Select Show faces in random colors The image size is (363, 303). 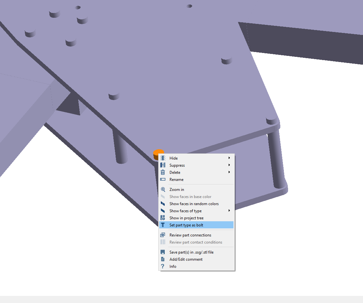(194, 204)
